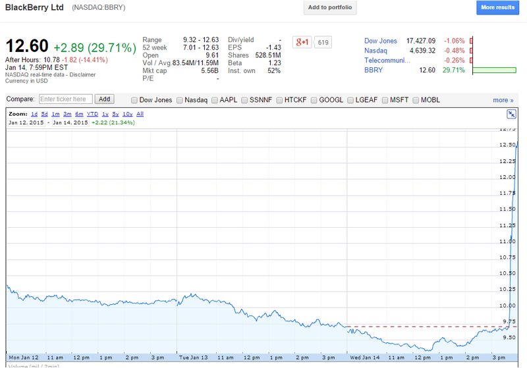Image resolution: width=527 pixels, height=368 pixels.
Task: Choose the YTD zoom range
Action: (x=92, y=114)
